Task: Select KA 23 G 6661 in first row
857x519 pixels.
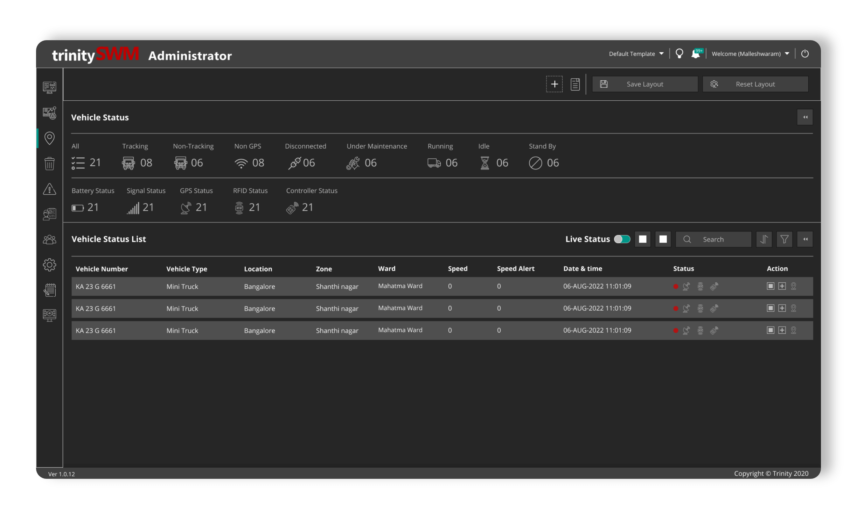Action: pyautogui.click(x=96, y=286)
